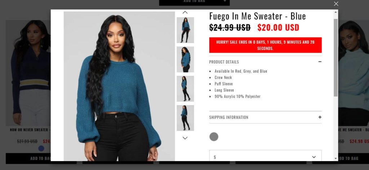The height and width of the screenshot is (170, 369).
Task: Collapse Product Details with minus icon
Action: coord(320,62)
